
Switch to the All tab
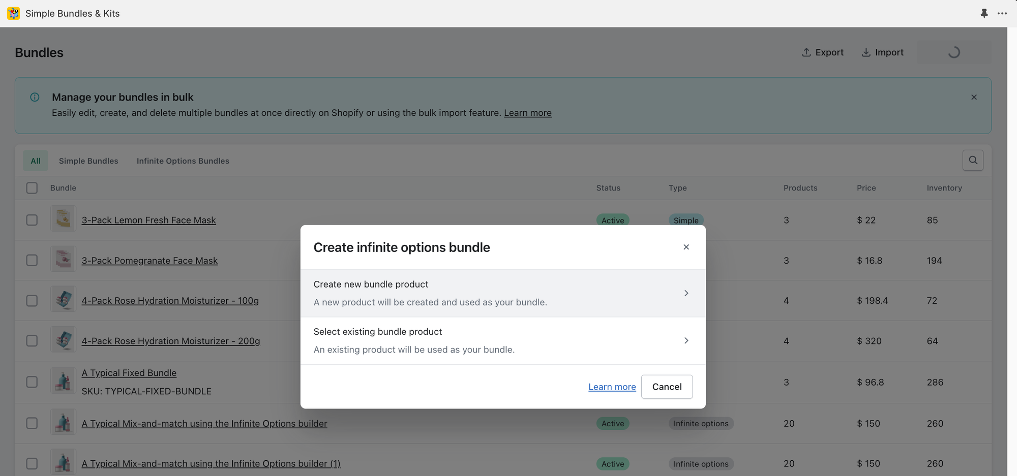coord(36,161)
